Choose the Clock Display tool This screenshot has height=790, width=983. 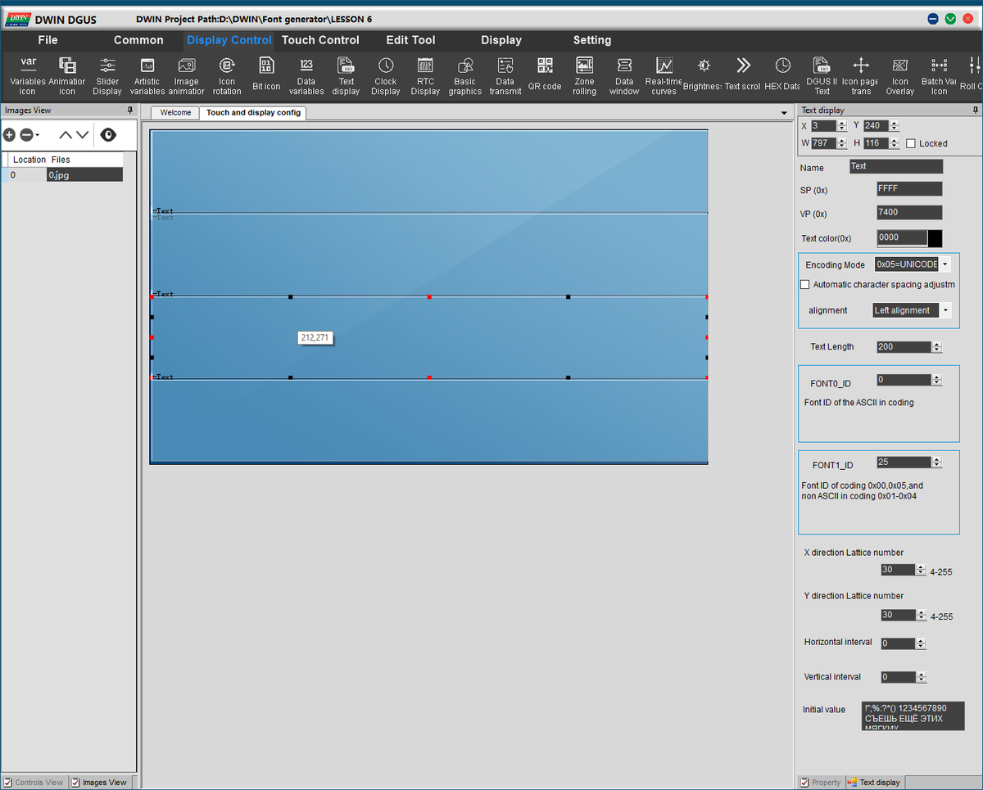pyautogui.click(x=386, y=75)
